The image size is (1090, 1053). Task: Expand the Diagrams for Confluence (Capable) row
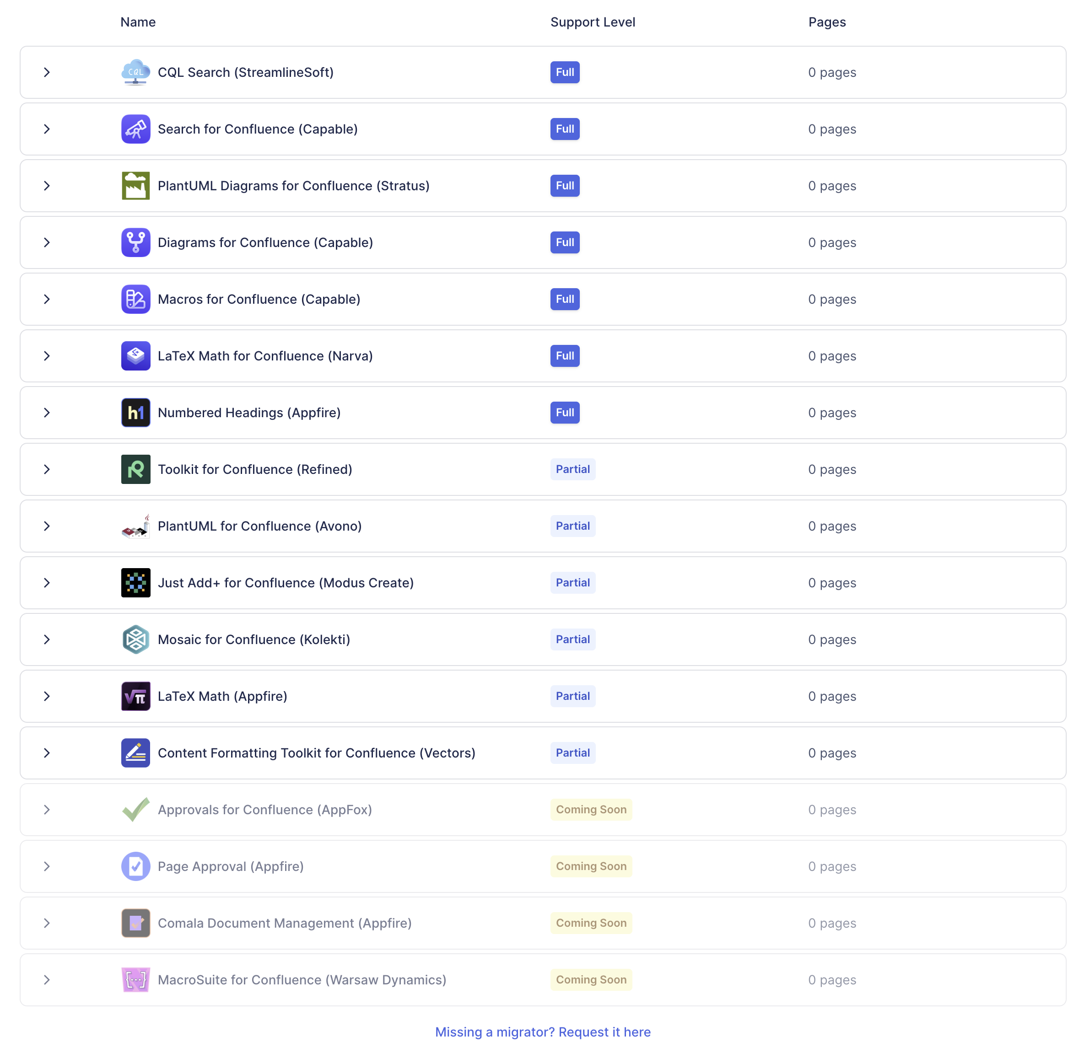click(47, 242)
